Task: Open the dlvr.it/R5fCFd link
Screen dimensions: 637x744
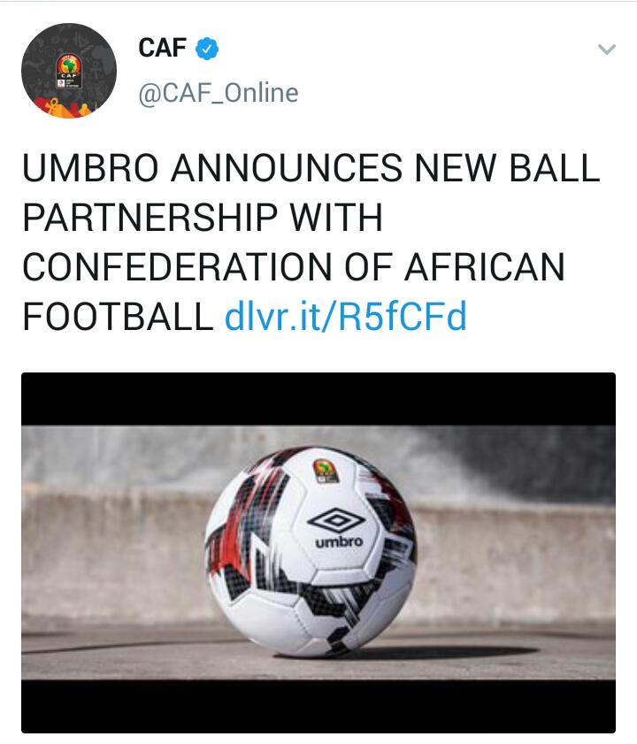Action: point(346,316)
